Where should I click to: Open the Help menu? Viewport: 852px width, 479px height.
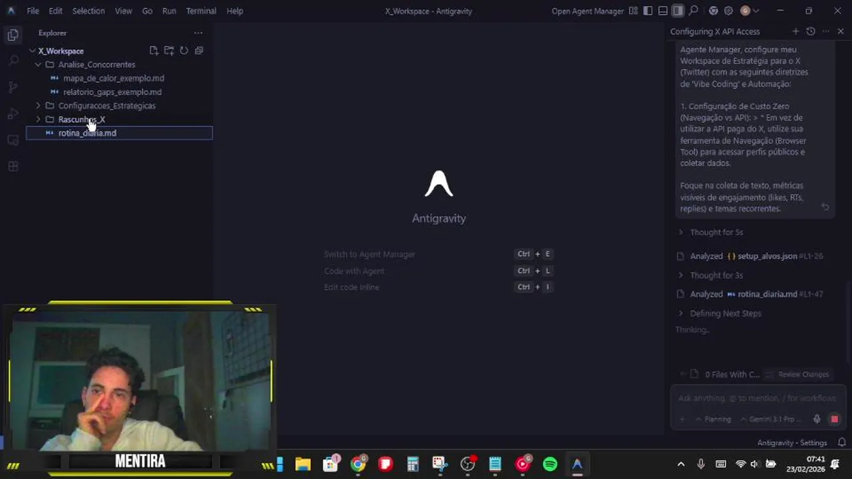pyautogui.click(x=235, y=11)
